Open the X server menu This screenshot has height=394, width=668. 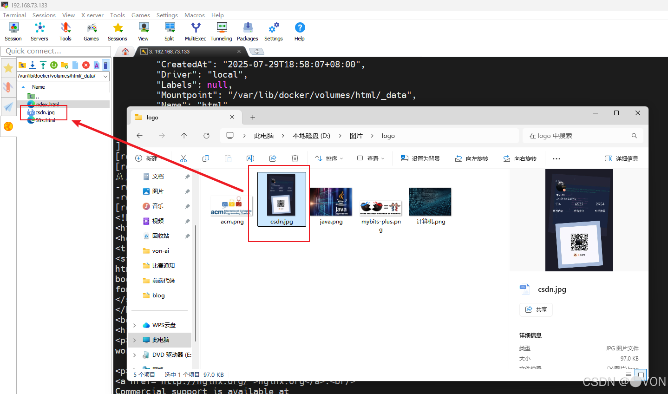tap(92, 15)
